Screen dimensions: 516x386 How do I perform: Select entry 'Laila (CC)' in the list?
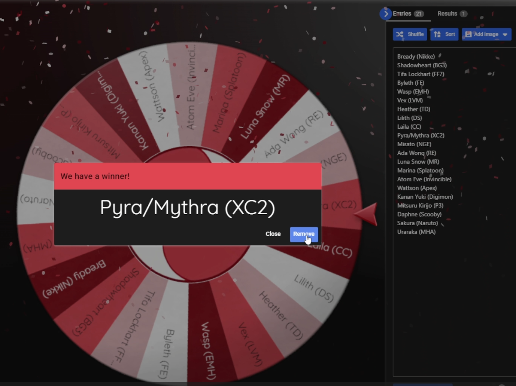point(409,127)
